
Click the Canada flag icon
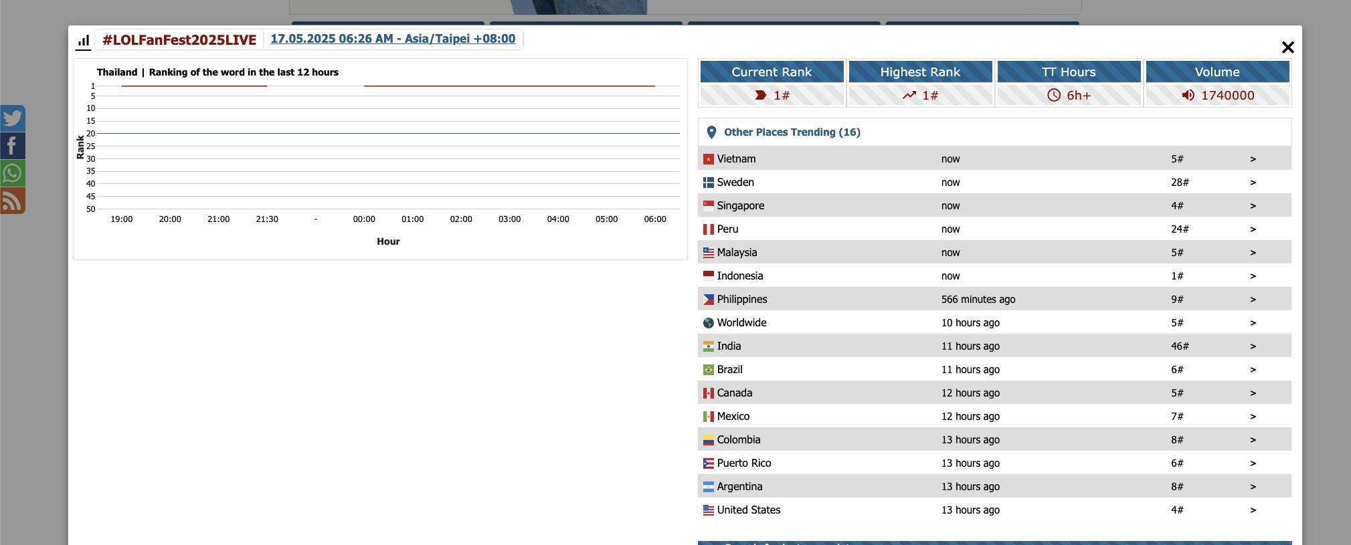coord(709,393)
